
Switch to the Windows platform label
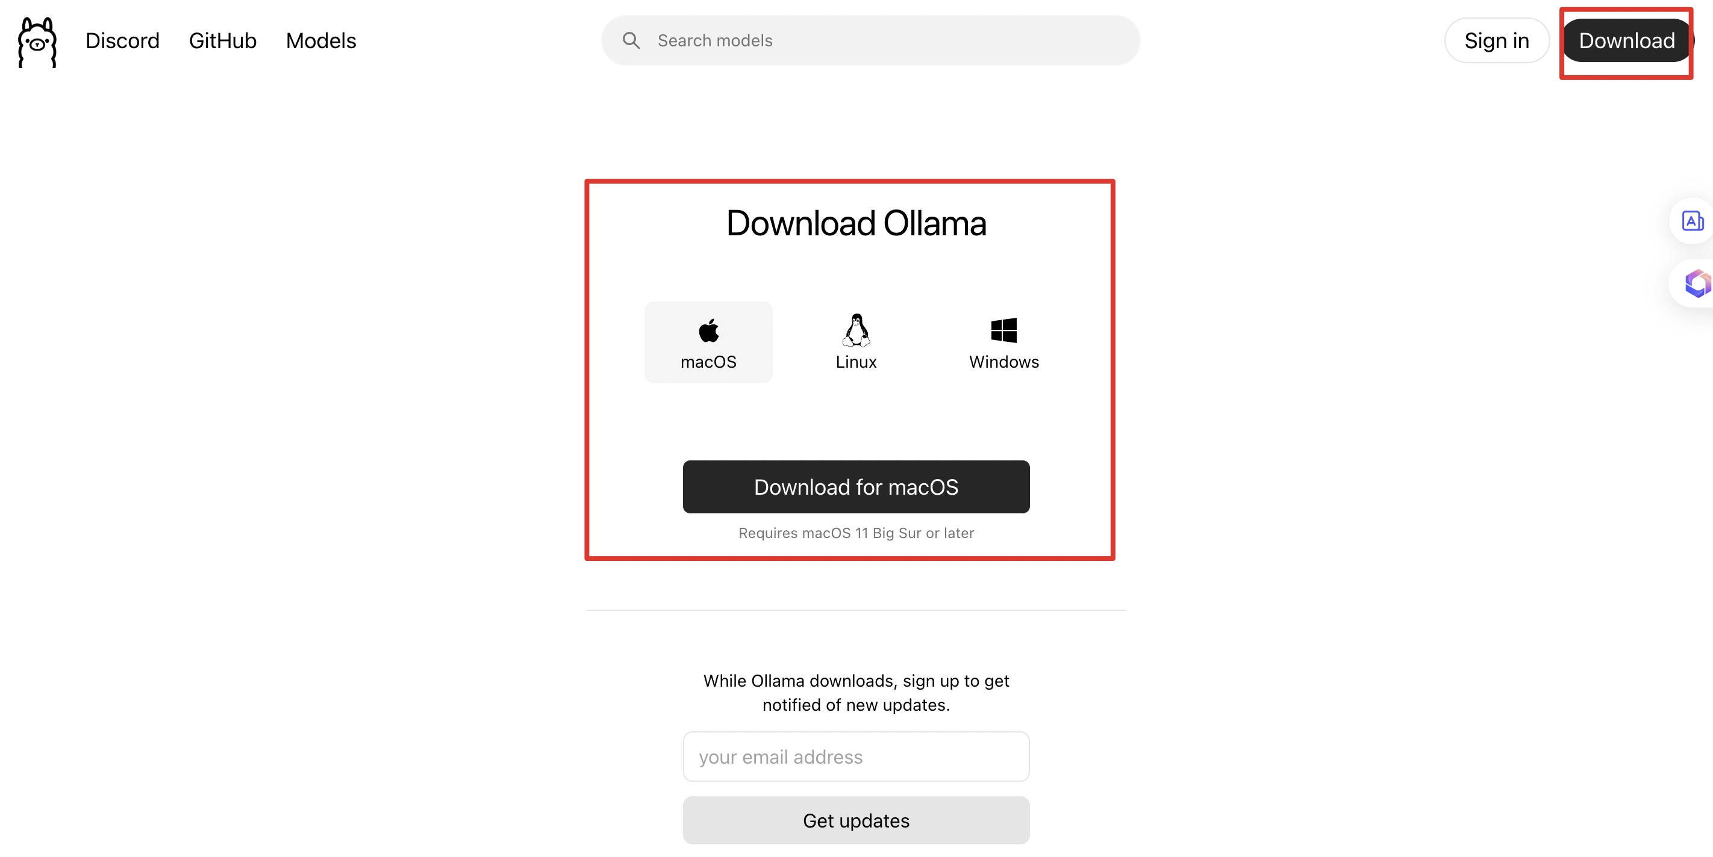point(1003,362)
